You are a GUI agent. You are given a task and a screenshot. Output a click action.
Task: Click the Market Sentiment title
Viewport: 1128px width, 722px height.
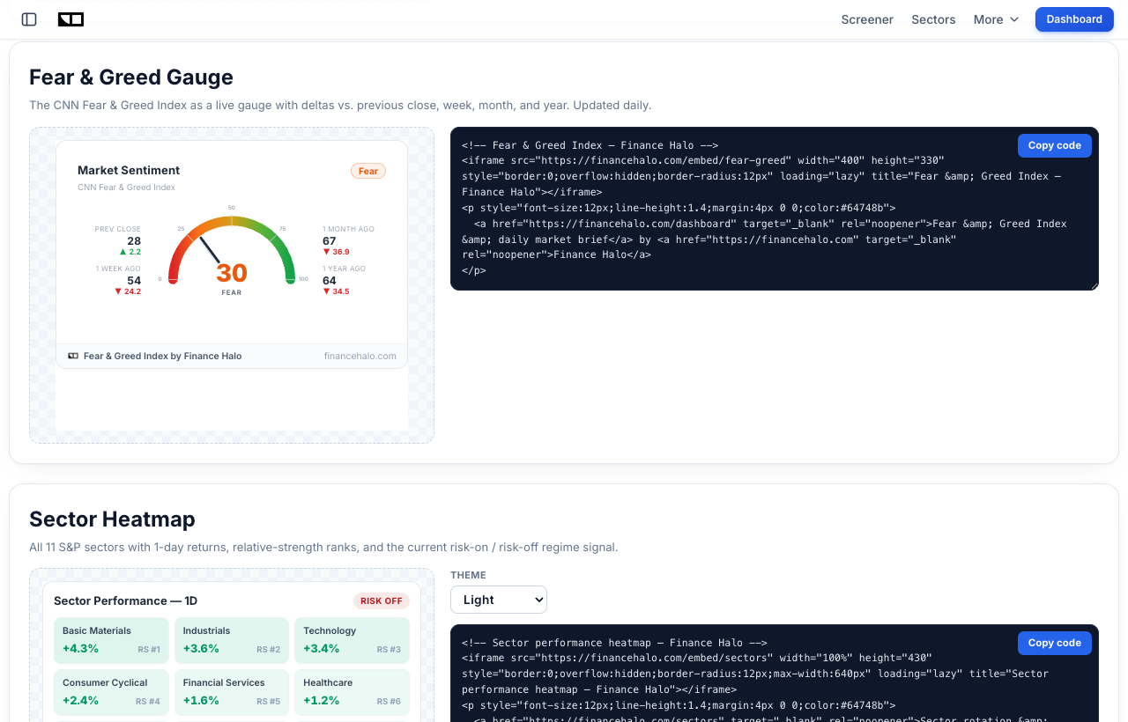(129, 170)
